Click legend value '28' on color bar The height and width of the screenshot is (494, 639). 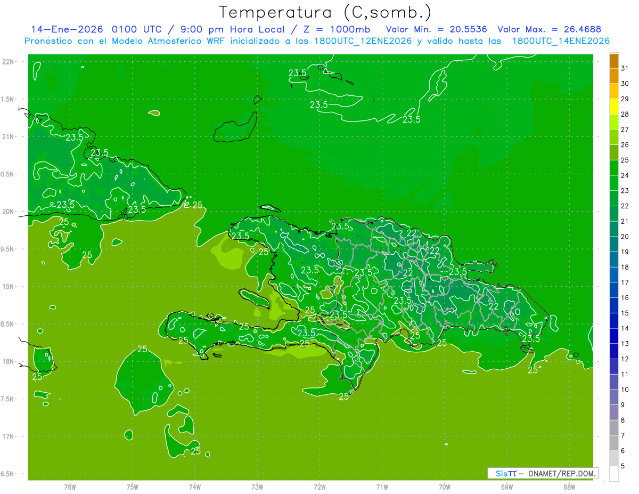[x=625, y=114]
